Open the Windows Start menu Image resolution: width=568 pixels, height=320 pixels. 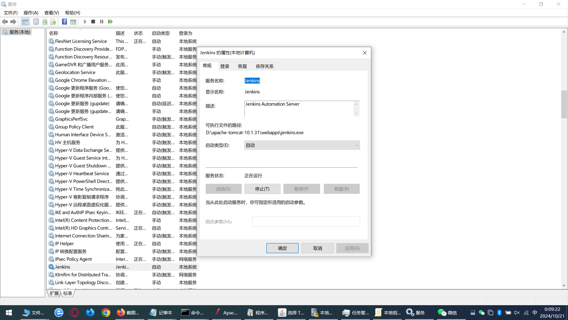(9, 313)
